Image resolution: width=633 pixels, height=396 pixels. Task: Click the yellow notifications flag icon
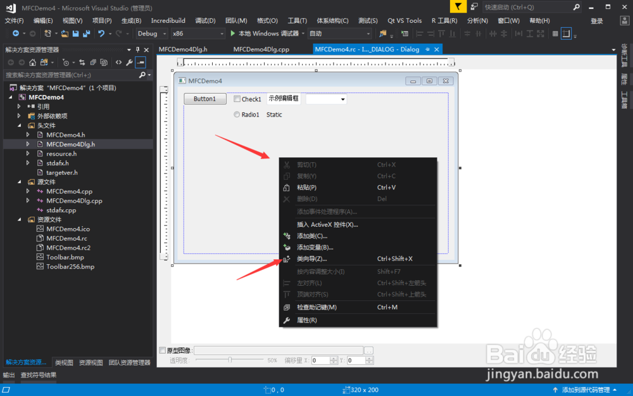[x=458, y=7]
